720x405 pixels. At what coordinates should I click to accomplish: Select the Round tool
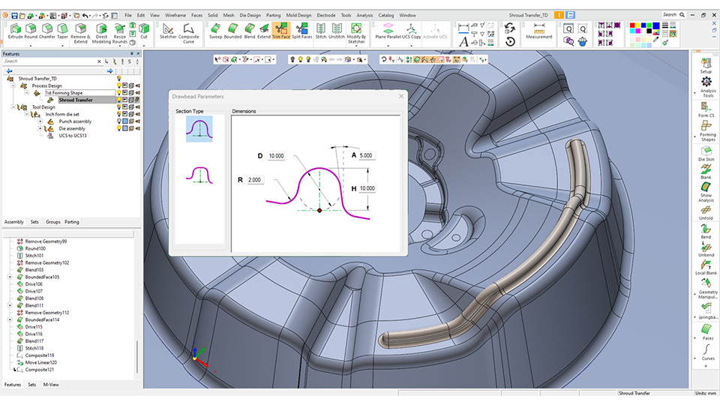click(31, 31)
